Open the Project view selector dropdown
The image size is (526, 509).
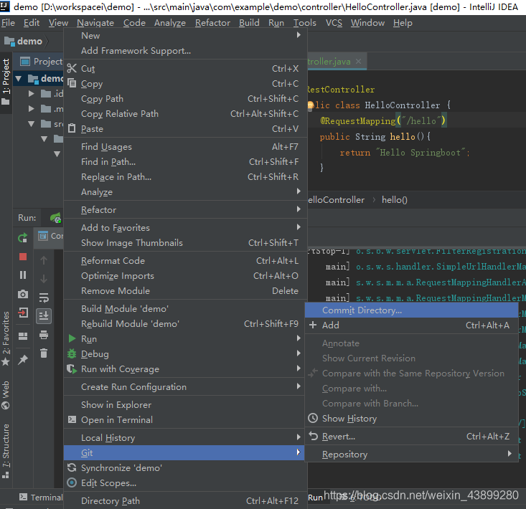(x=41, y=62)
